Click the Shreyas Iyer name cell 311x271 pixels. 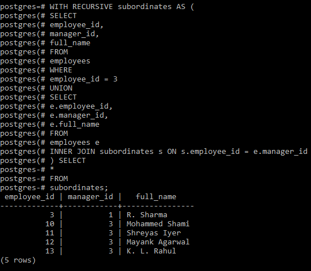coord(154,233)
